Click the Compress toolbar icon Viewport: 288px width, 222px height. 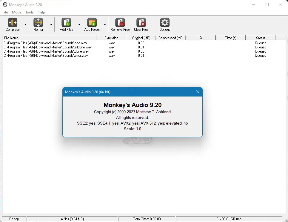click(13, 22)
